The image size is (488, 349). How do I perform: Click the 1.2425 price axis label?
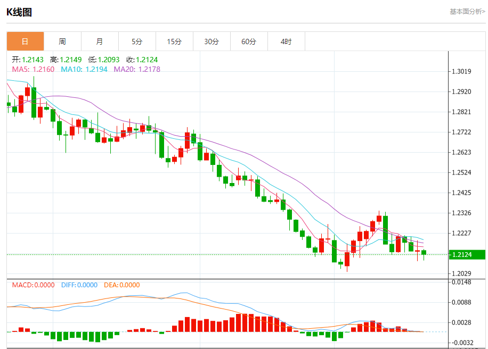(x=461, y=193)
